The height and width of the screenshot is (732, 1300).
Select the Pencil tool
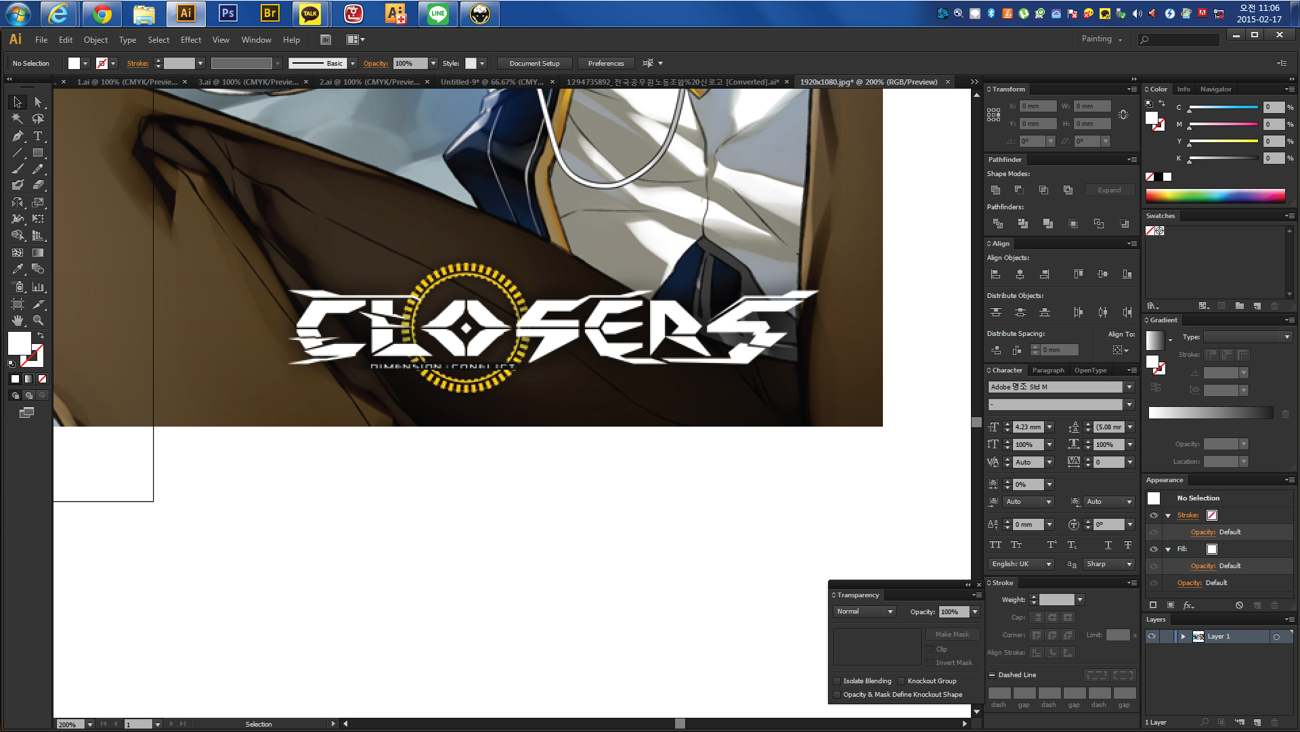pos(38,169)
